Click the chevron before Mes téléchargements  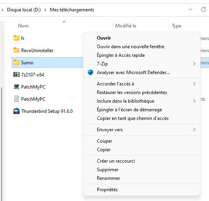45,10
